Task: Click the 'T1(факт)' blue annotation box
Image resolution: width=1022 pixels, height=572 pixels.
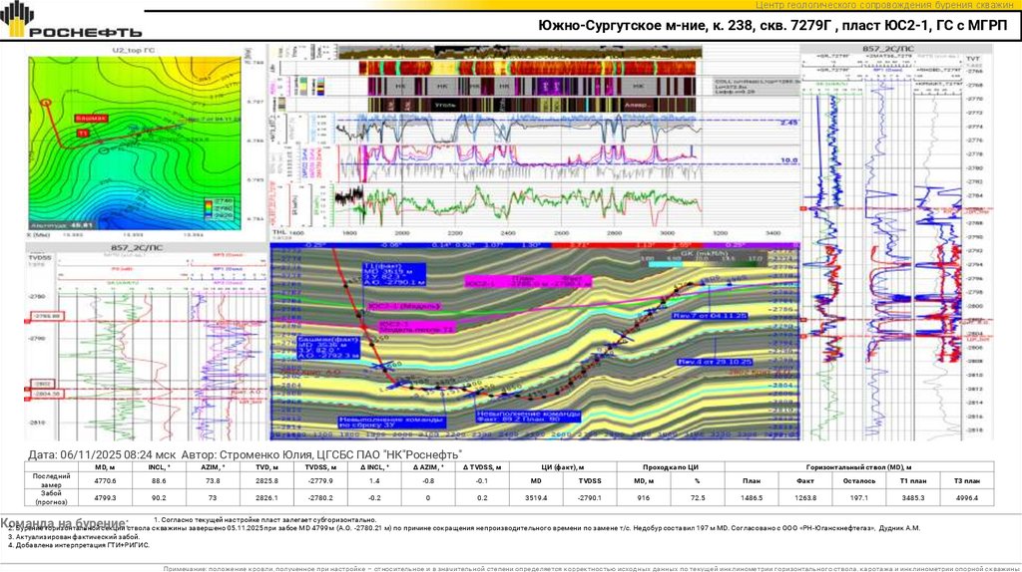Action: pos(394,275)
